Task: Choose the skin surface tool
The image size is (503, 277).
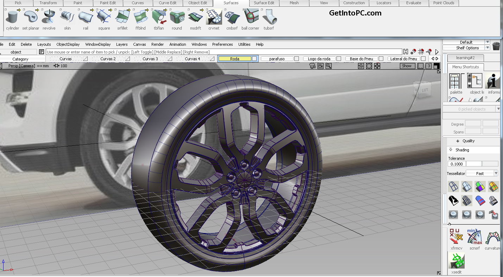Action: pyautogui.click(x=67, y=17)
